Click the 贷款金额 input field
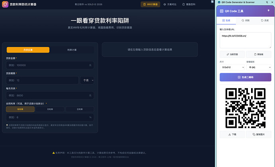The height and width of the screenshot is (167, 275). point(50,65)
